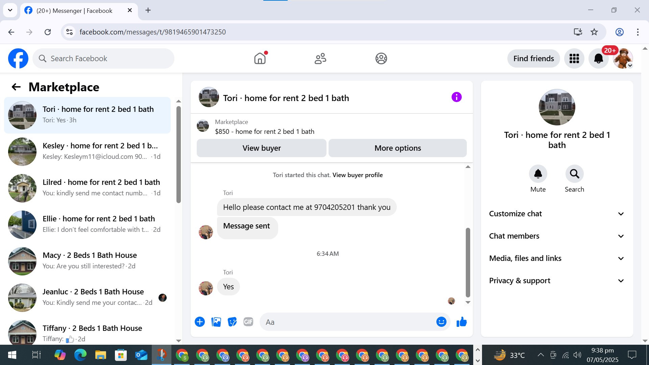
Task: Open Facebook notifications bell
Action: (598, 58)
